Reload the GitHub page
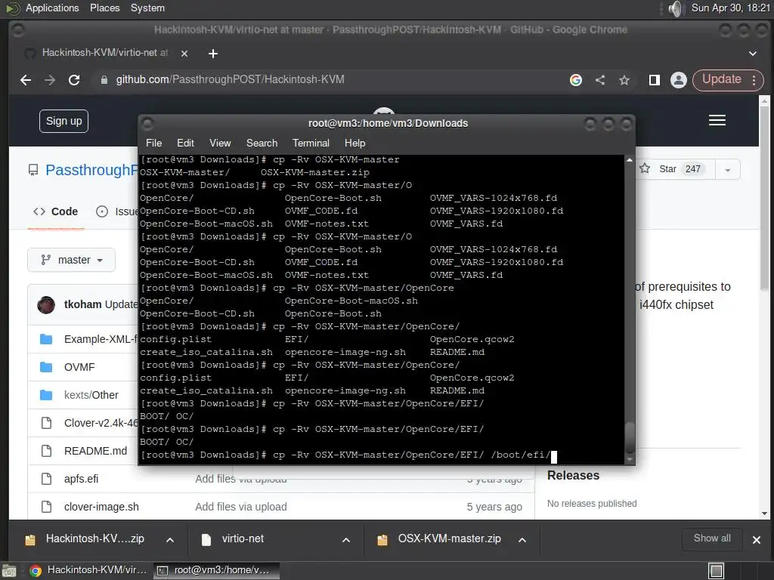Image resolution: width=774 pixels, height=580 pixels. [x=74, y=80]
